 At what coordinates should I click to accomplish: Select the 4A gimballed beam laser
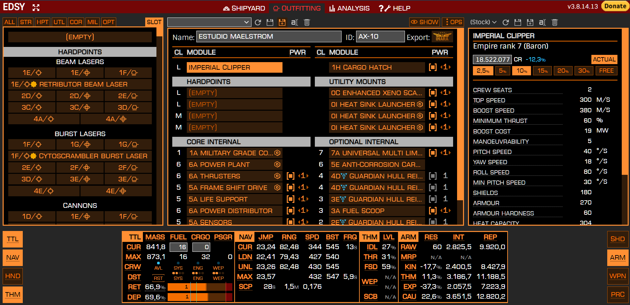pyautogui.click(x=116, y=119)
